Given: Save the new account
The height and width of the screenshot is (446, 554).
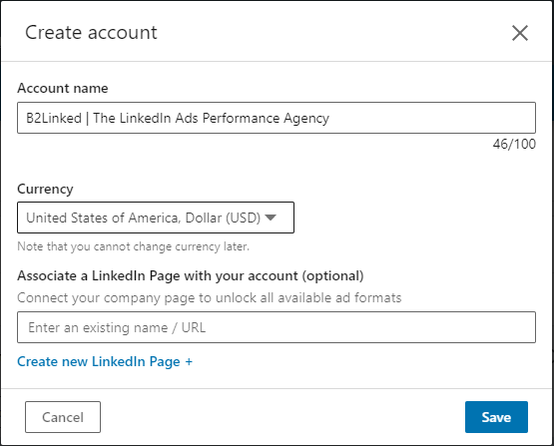Looking at the screenshot, I should pos(496,417).
